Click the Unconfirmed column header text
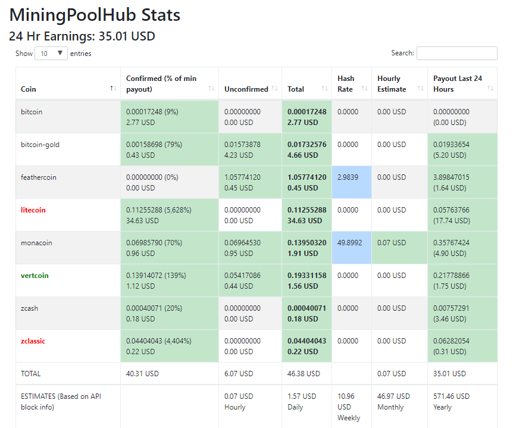516x428 pixels. coord(246,89)
